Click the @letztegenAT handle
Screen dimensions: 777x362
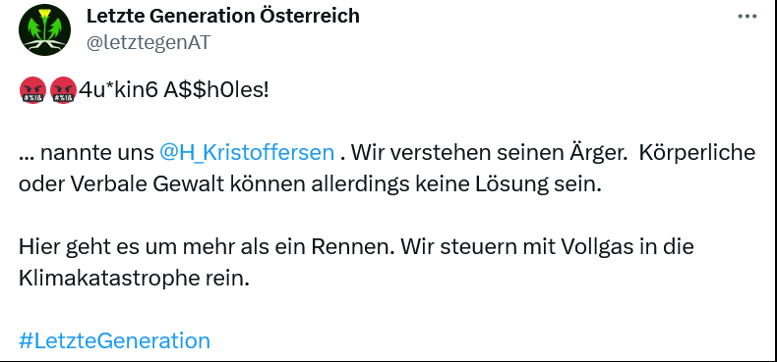(x=149, y=42)
